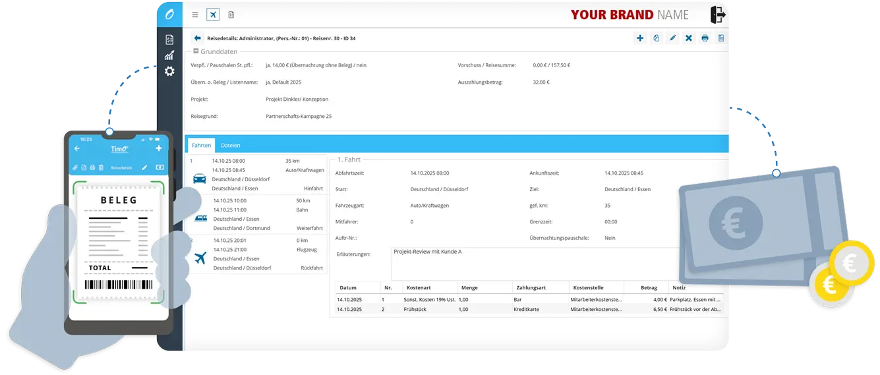Delete the trip using the X icon
Viewport: 880px width, 375px height.
coord(689,38)
